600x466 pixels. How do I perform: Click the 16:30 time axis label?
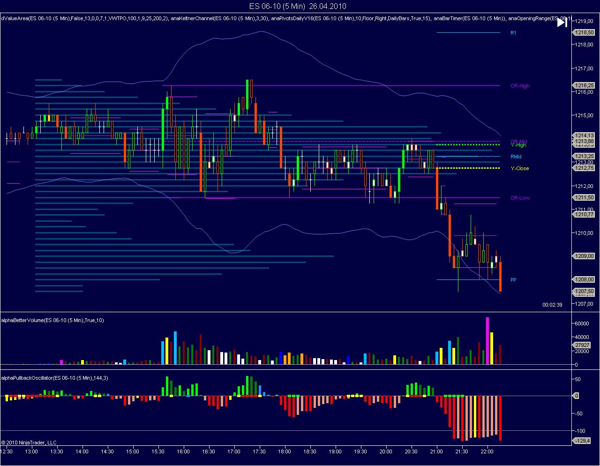(x=209, y=452)
